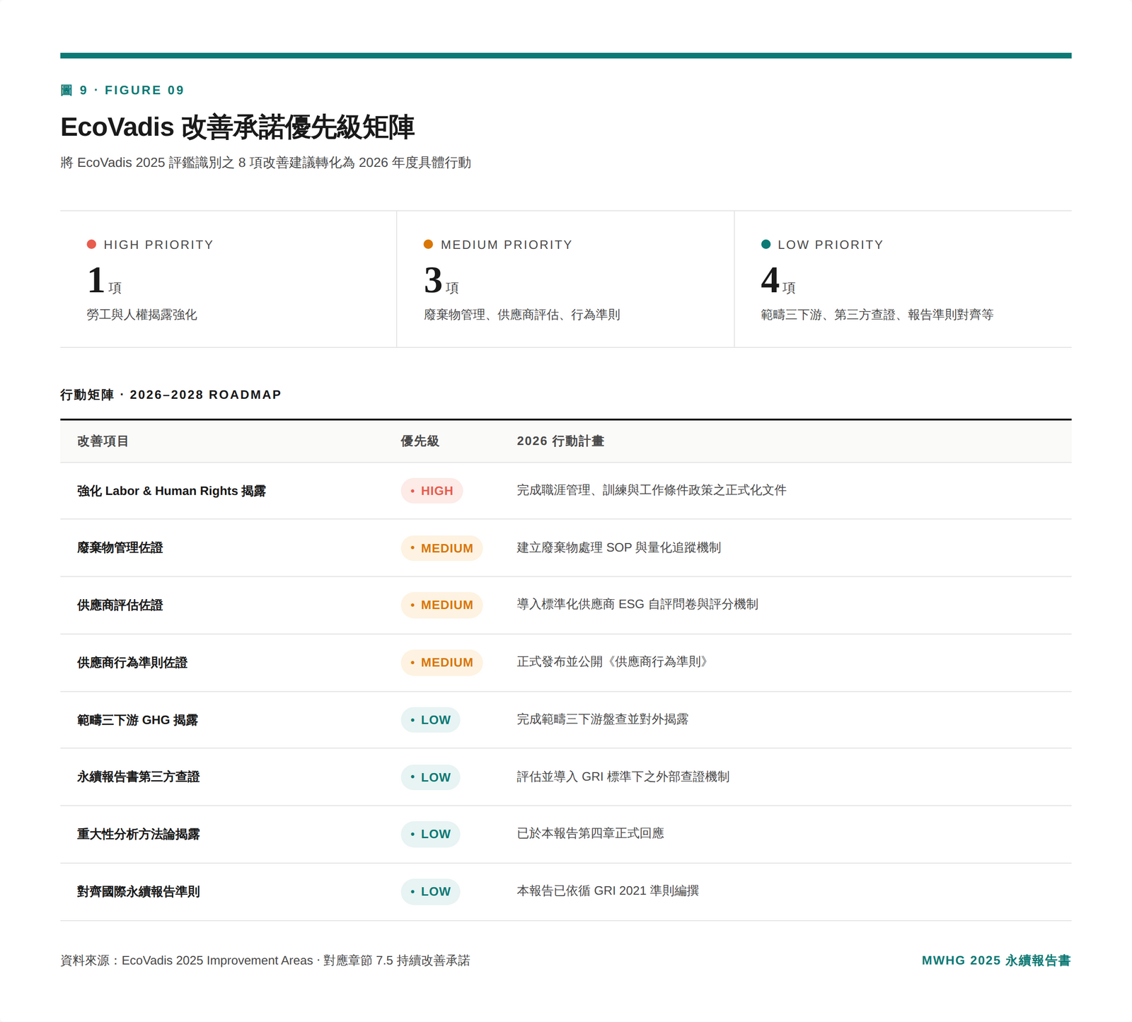Click action text 已於本報告第四章正式回應
The image size is (1132, 1022).
tap(590, 834)
